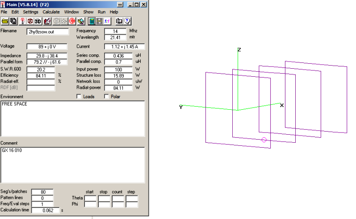Click the red circular pattern plot icon
356x219 pixels.
click(72, 21)
